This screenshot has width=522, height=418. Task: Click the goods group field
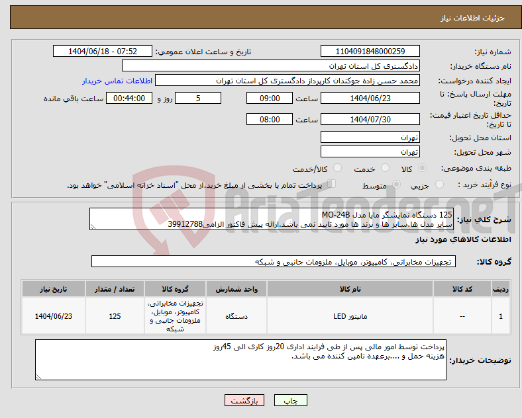tap(274, 261)
